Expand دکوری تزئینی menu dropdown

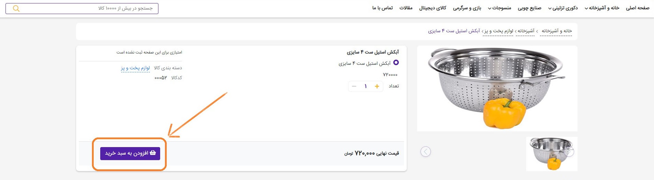pos(563,8)
